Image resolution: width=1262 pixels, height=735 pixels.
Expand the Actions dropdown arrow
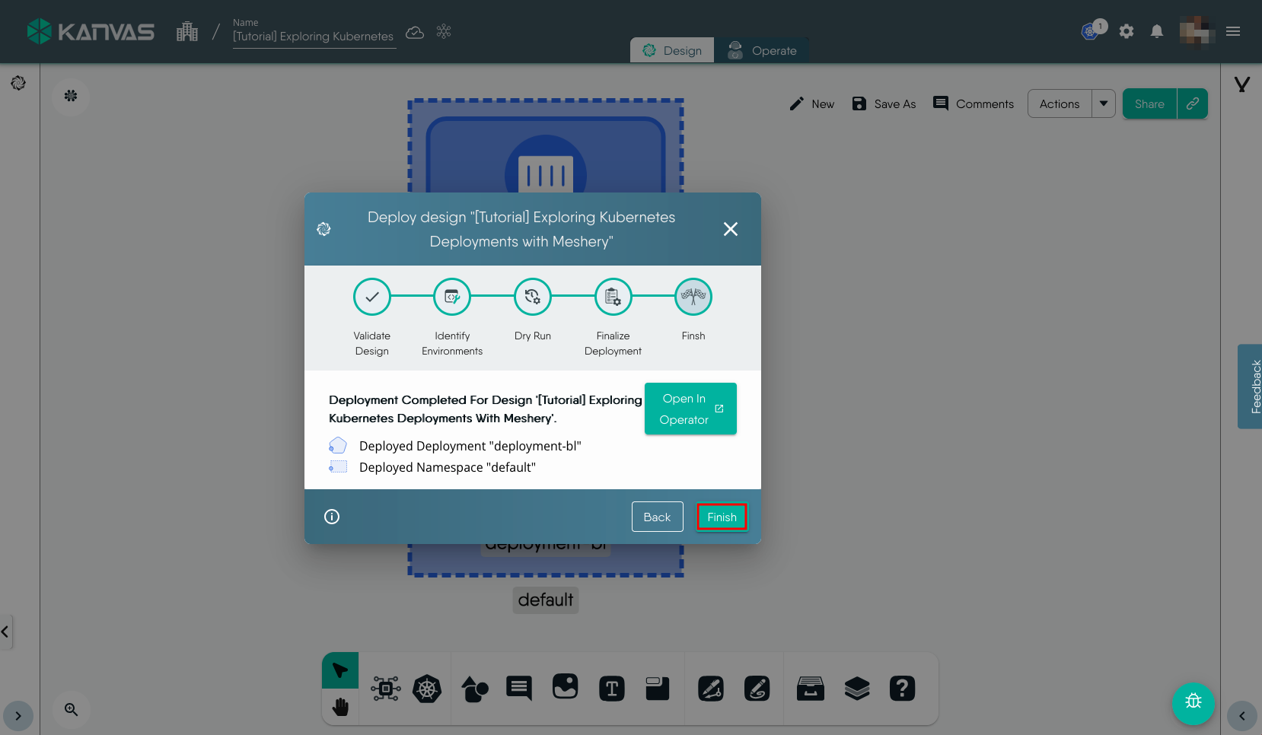1103,103
